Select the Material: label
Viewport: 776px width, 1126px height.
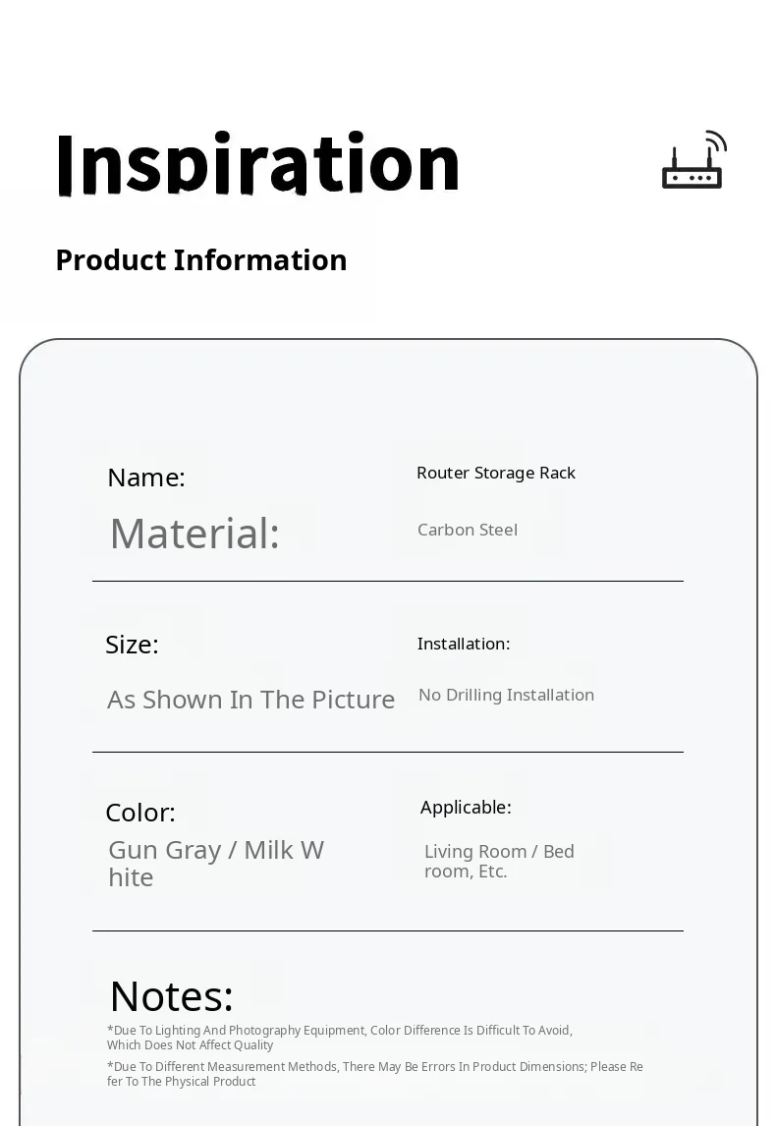tap(194, 534)
